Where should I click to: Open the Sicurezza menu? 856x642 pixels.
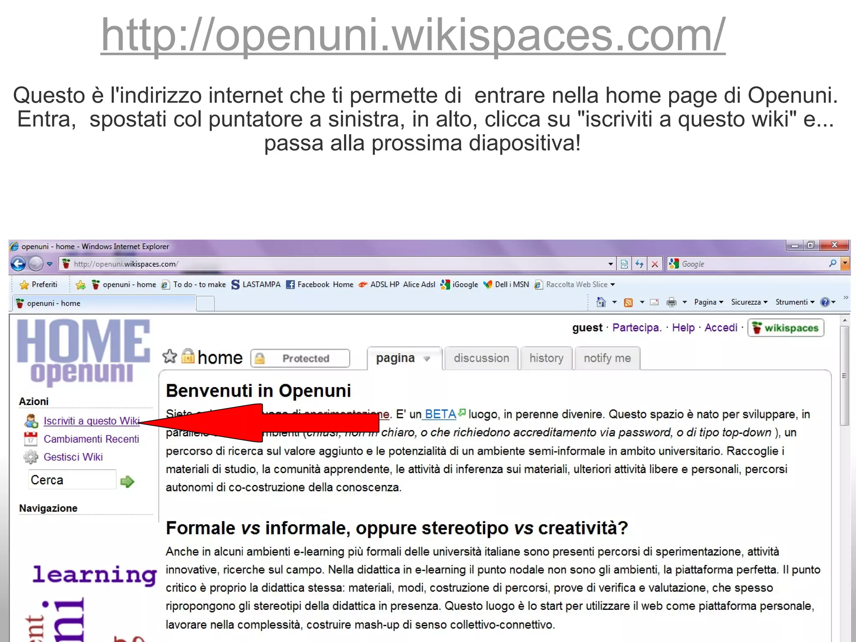click(749, 302)
